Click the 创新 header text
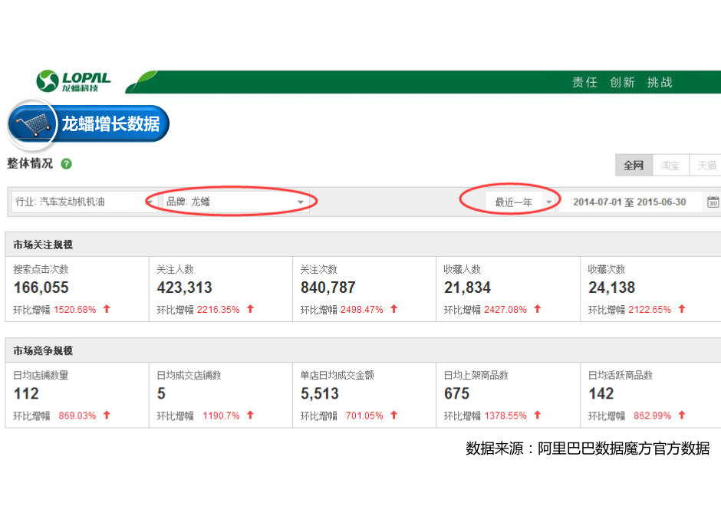721x506 pixels. (x=622, y=82)
